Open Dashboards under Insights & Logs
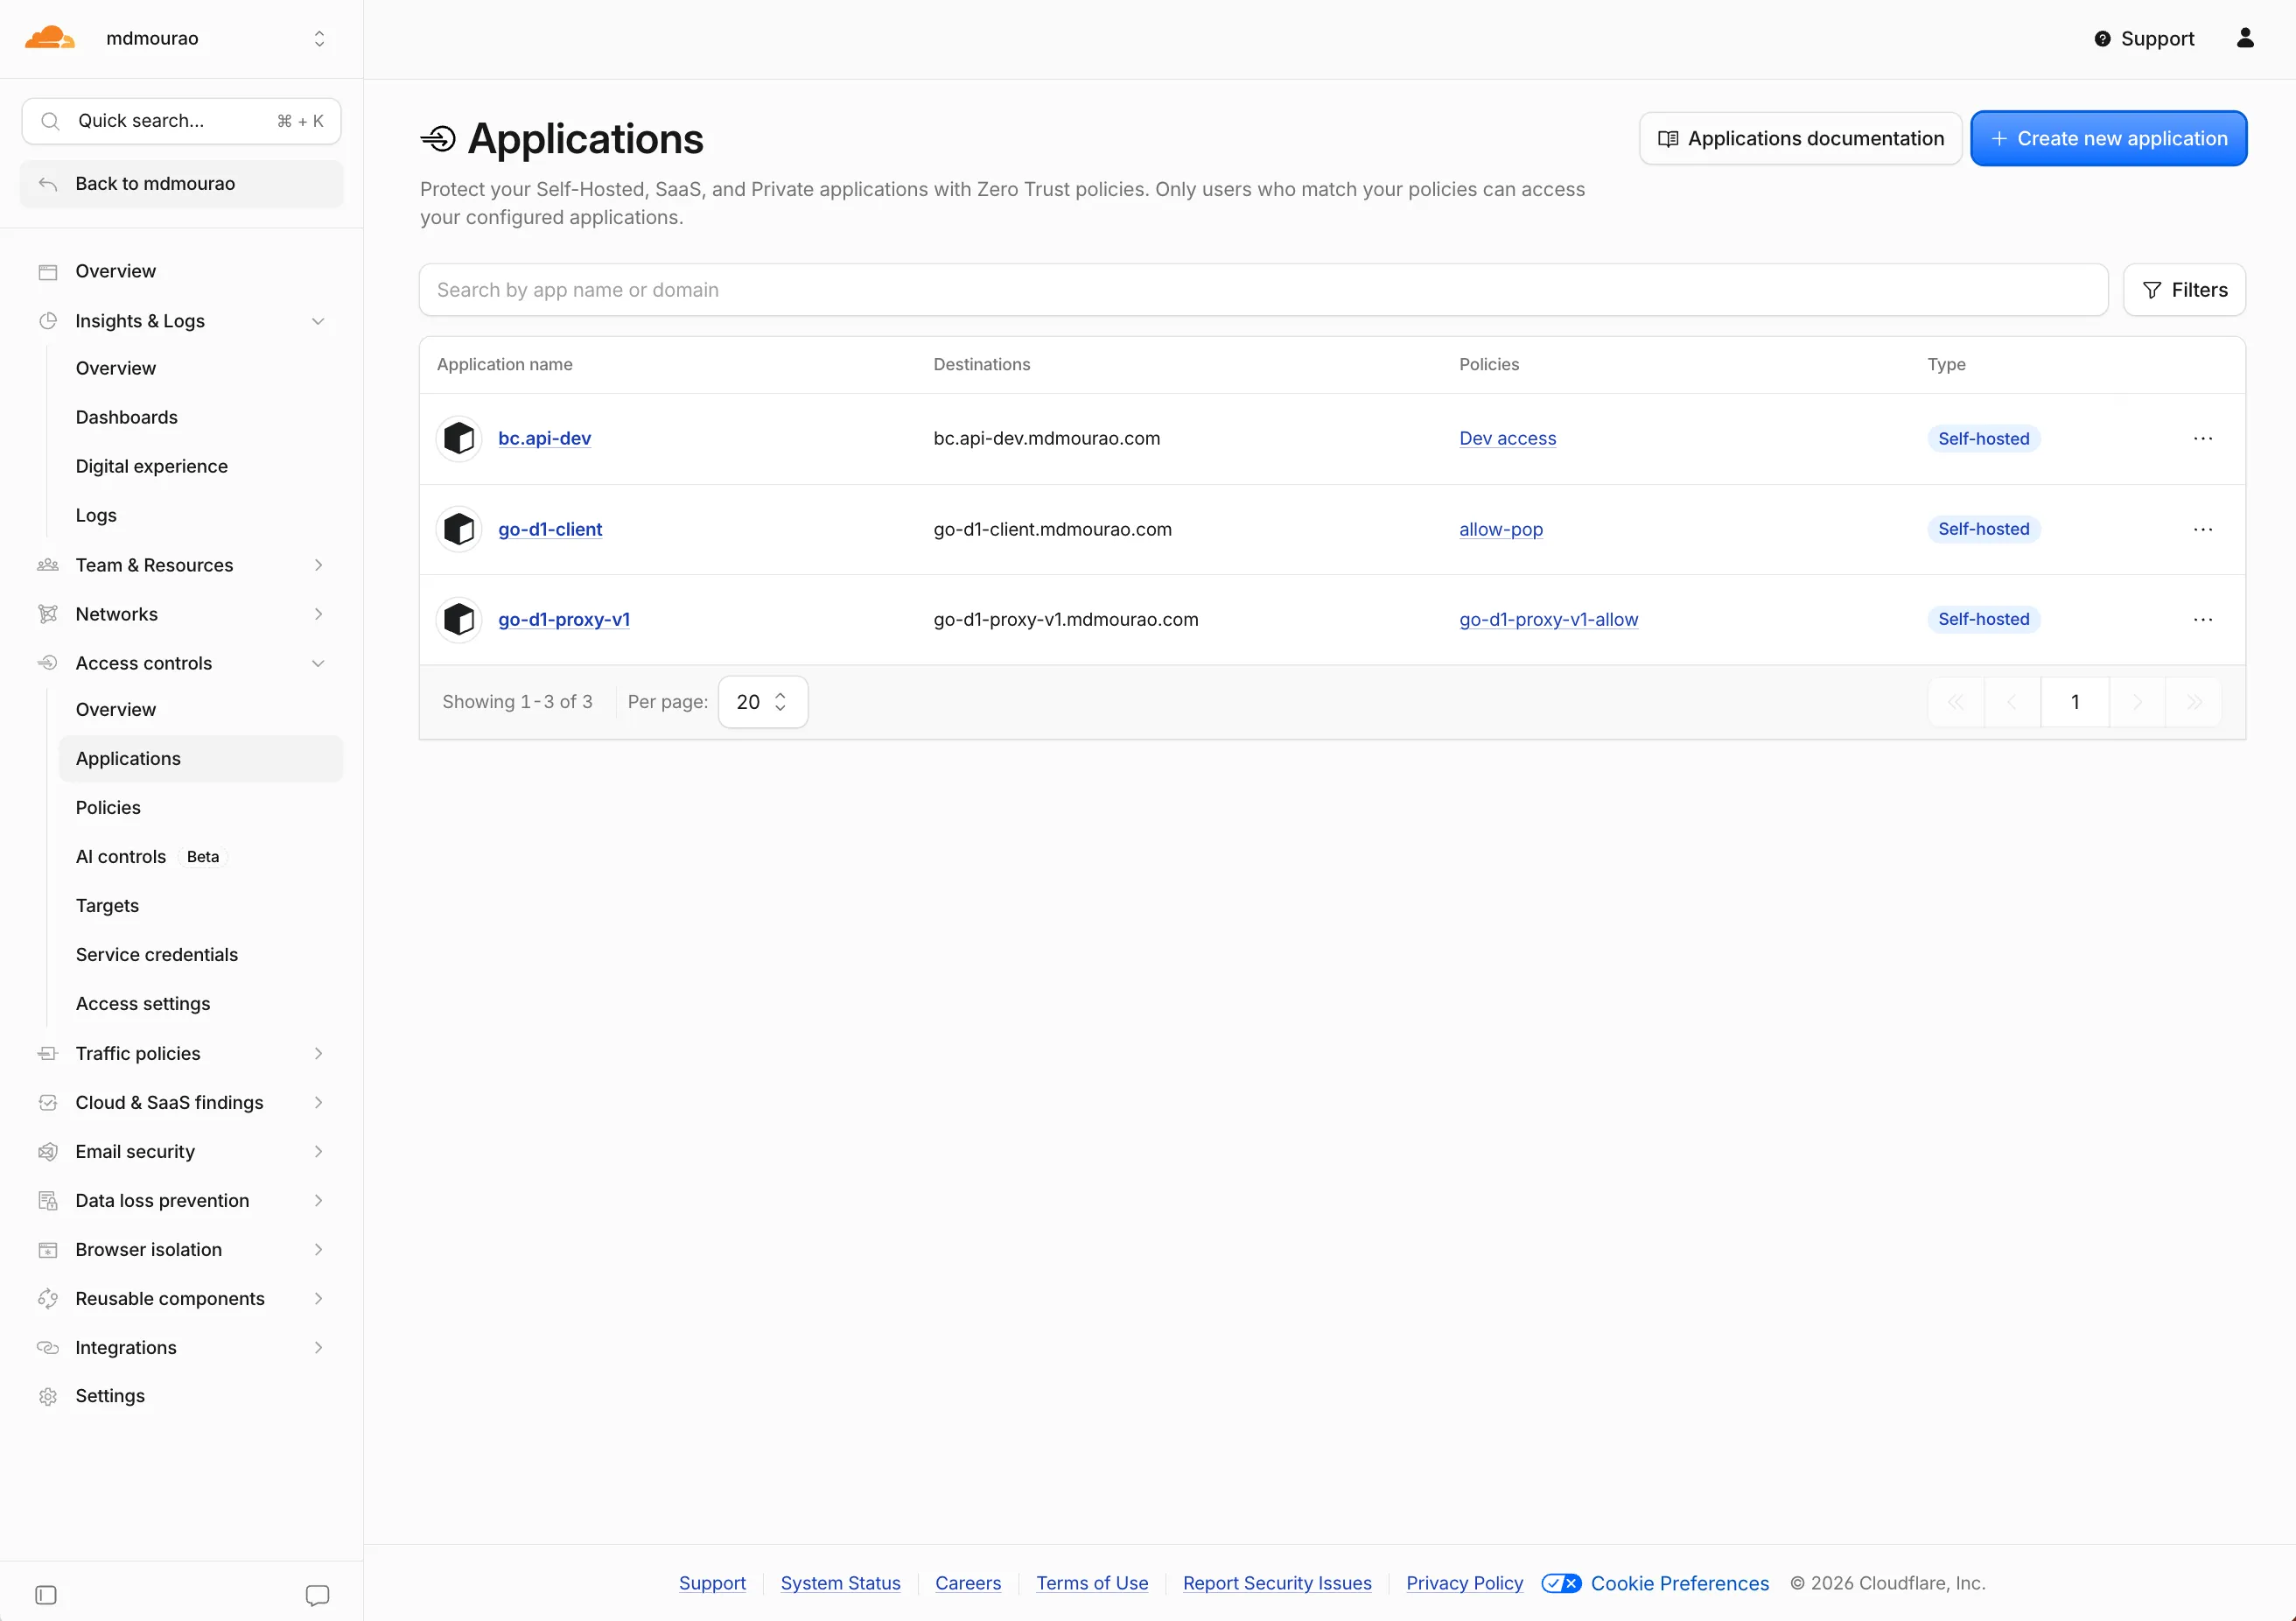Image resolution: width=2296 pixels, height=1621 pixels. tap(126, 417)
